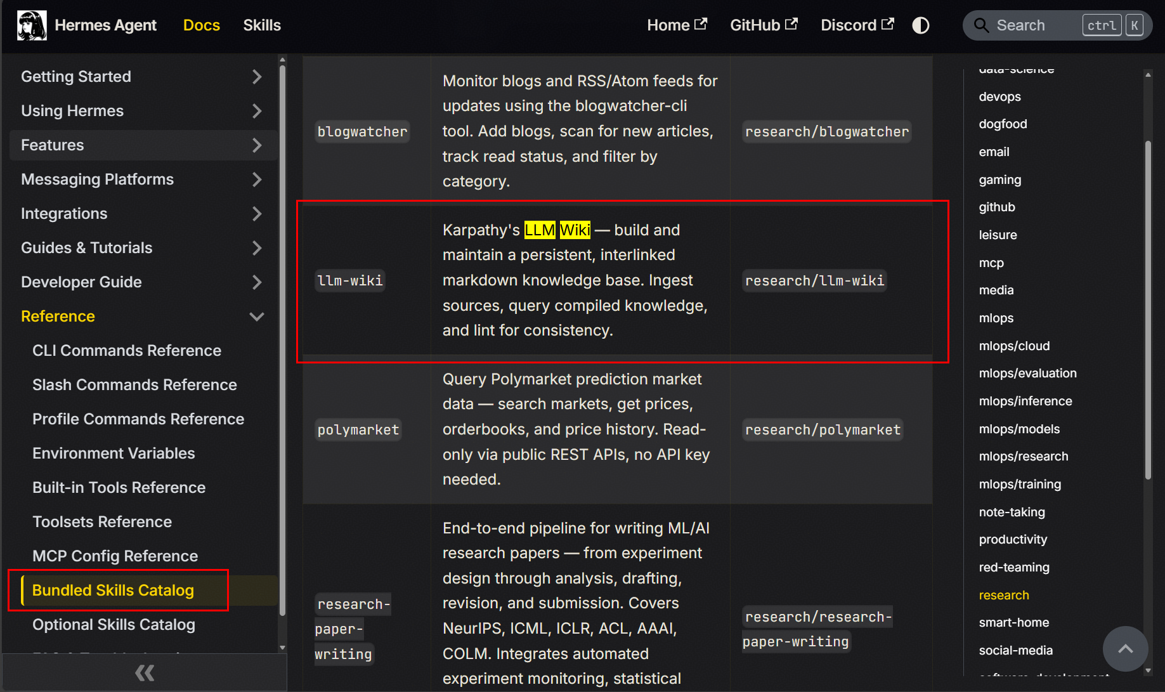Jump to note-taking in table of contents
The image size is (1165, 692).
coord(1012,512)
